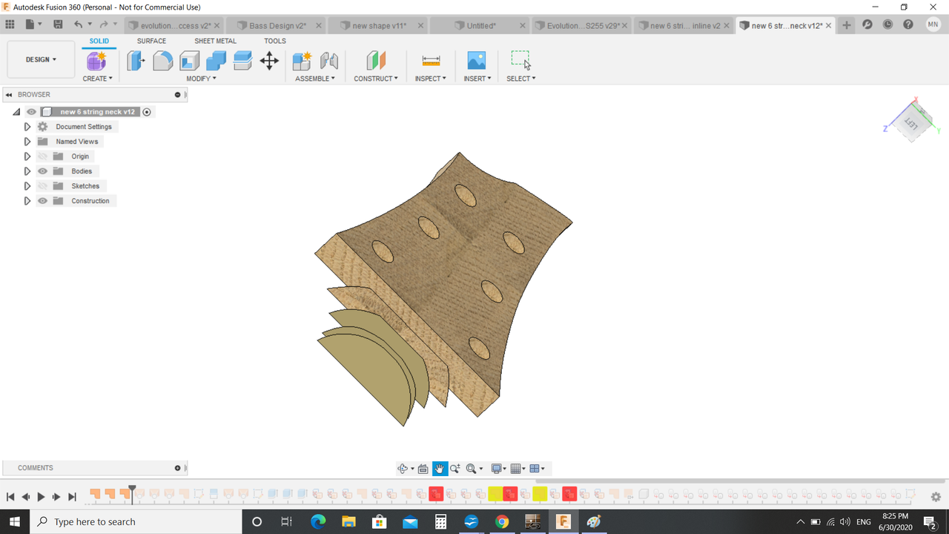
Task: Collapse the root component tree
Action: 16,112
